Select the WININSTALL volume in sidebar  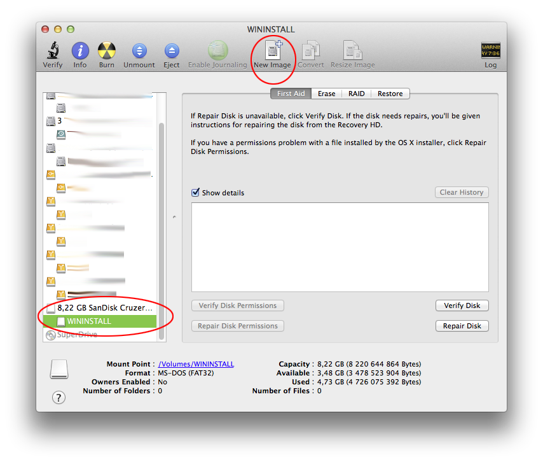pyautogui.click(x=100, y=321)
